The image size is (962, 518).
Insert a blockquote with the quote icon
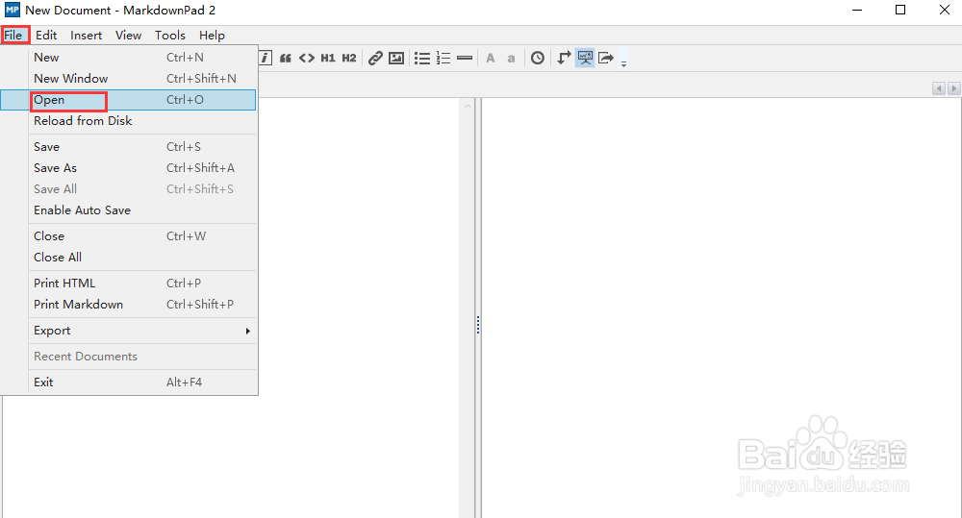tap(286, 59)
